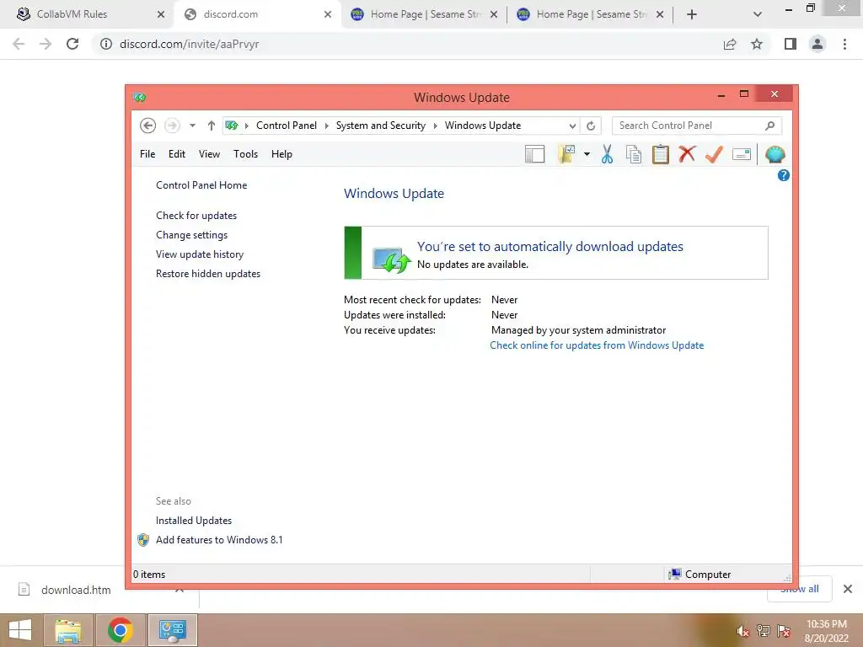Screen dimensions: 863x647
Task: Click the Cut scissors icon
Action: 607,155
